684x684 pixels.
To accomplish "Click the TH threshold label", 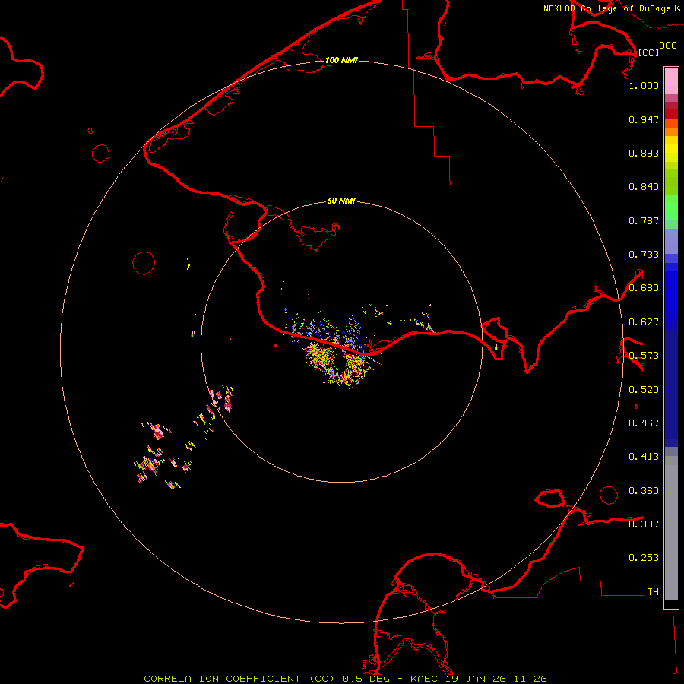I will tap(653, 592).
